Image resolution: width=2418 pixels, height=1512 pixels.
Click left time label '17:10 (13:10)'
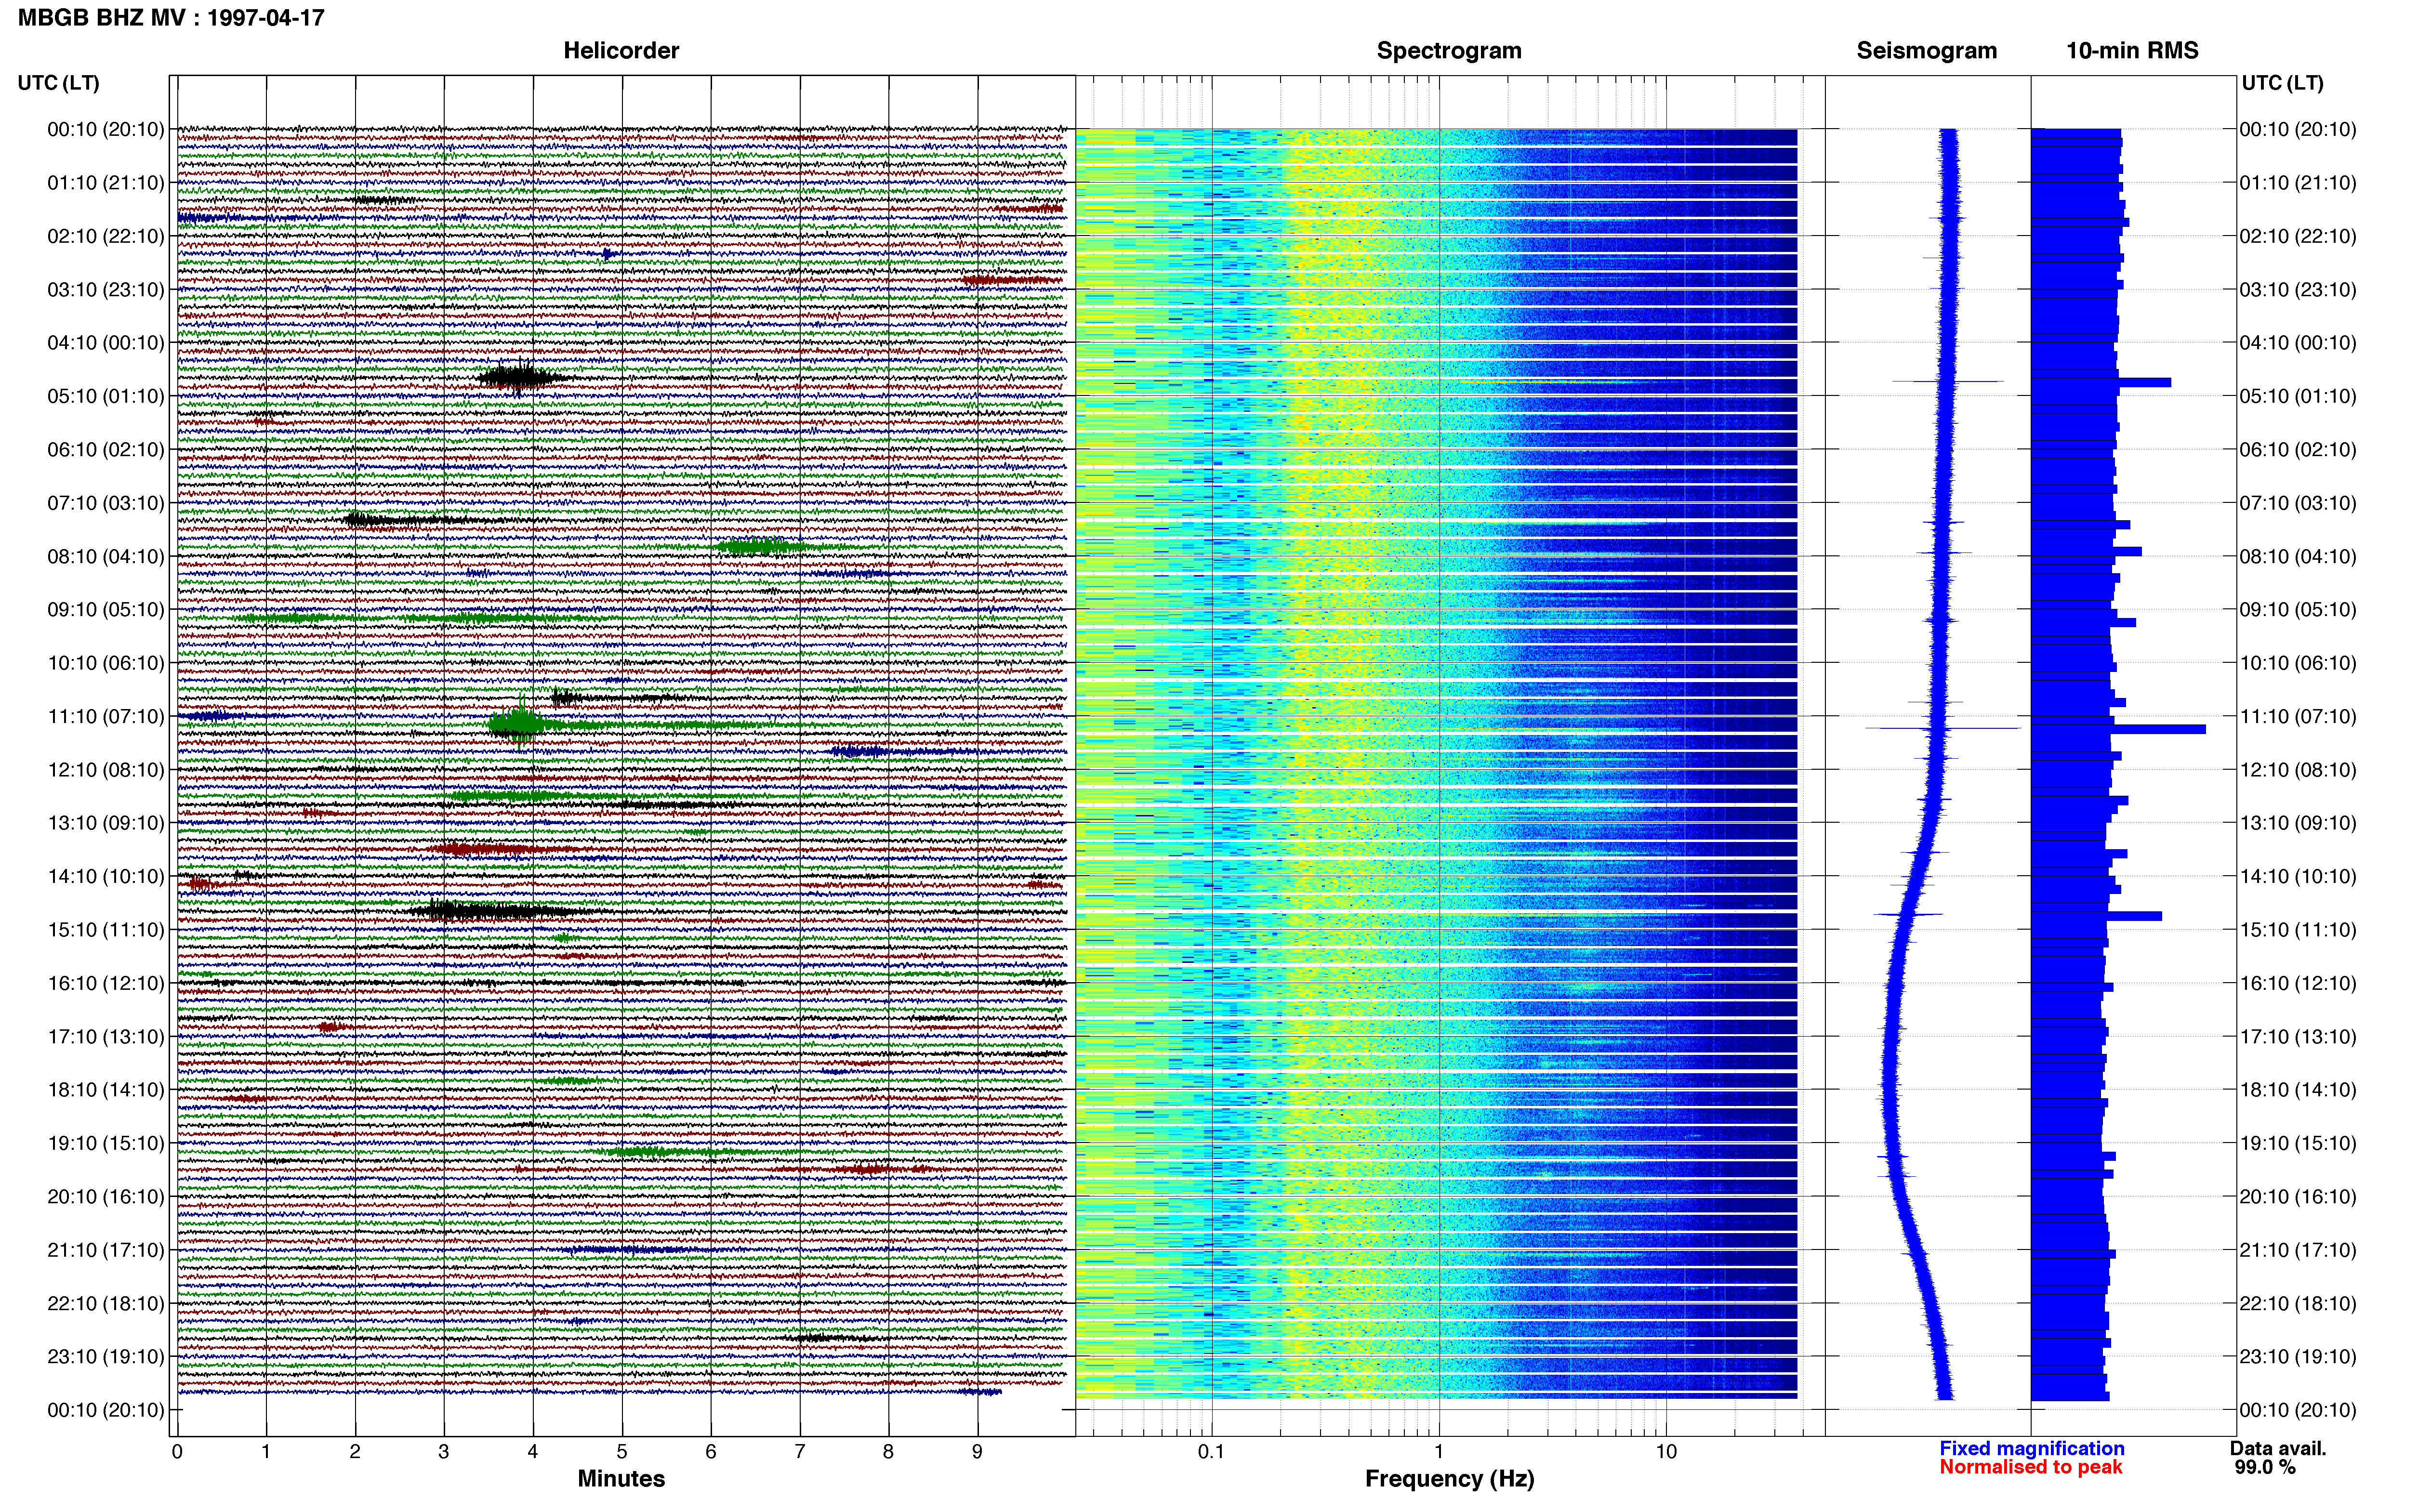106,1037
